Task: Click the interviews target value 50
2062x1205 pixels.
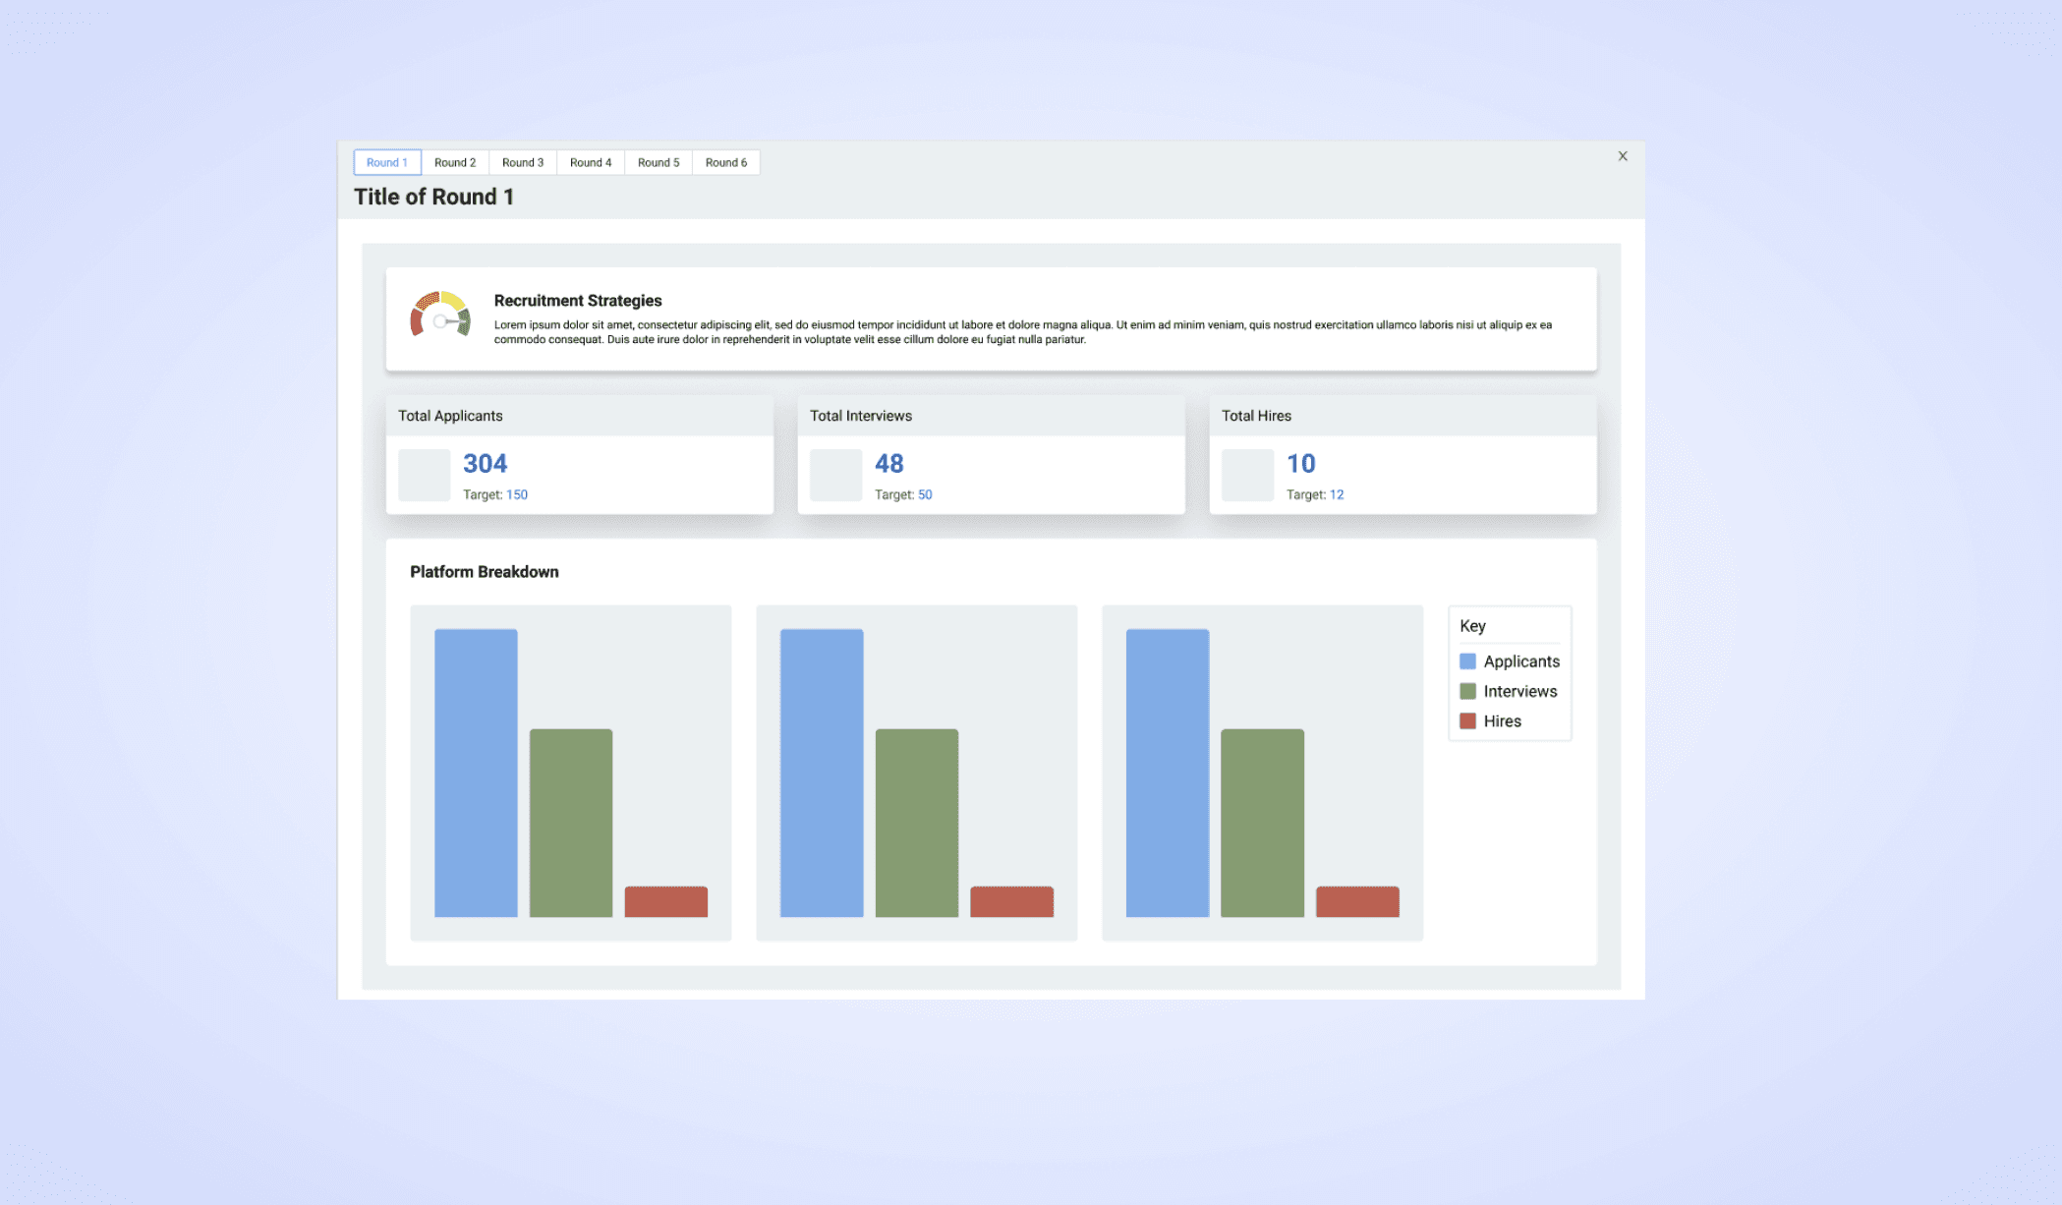Action: point(925,495)
